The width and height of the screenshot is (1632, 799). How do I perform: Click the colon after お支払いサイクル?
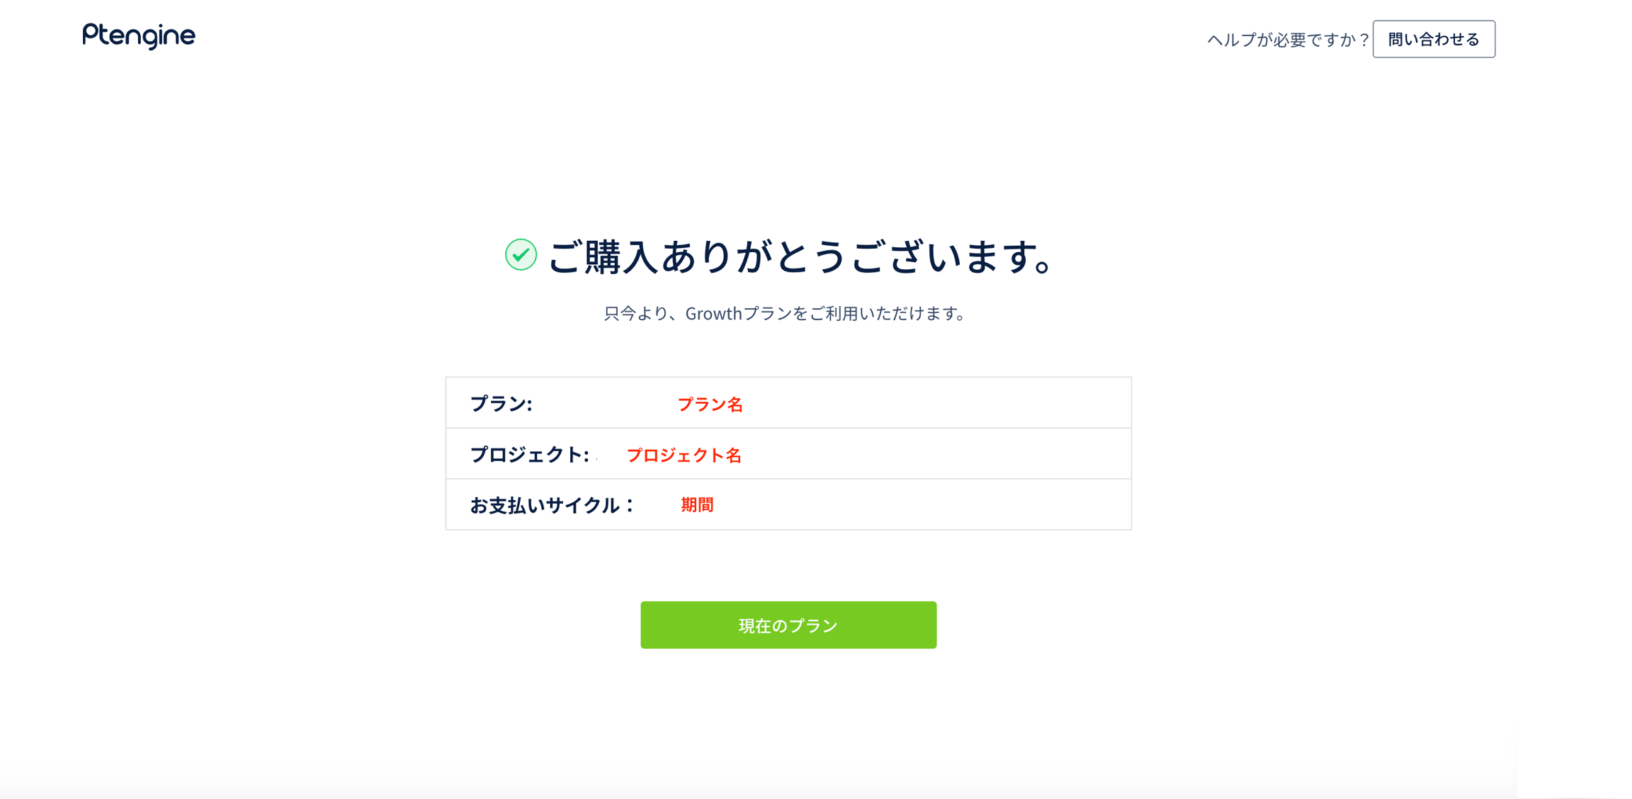629,506
